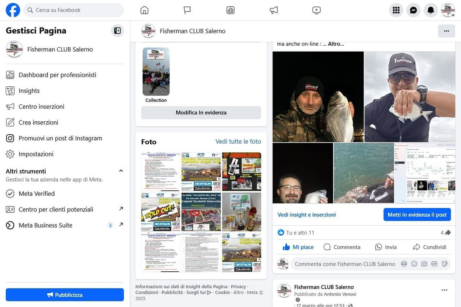Click the Commenta come Fisherman CLUB Salerno field
Viewport: 461px width, 307px height.
click(x=345, y=264)
